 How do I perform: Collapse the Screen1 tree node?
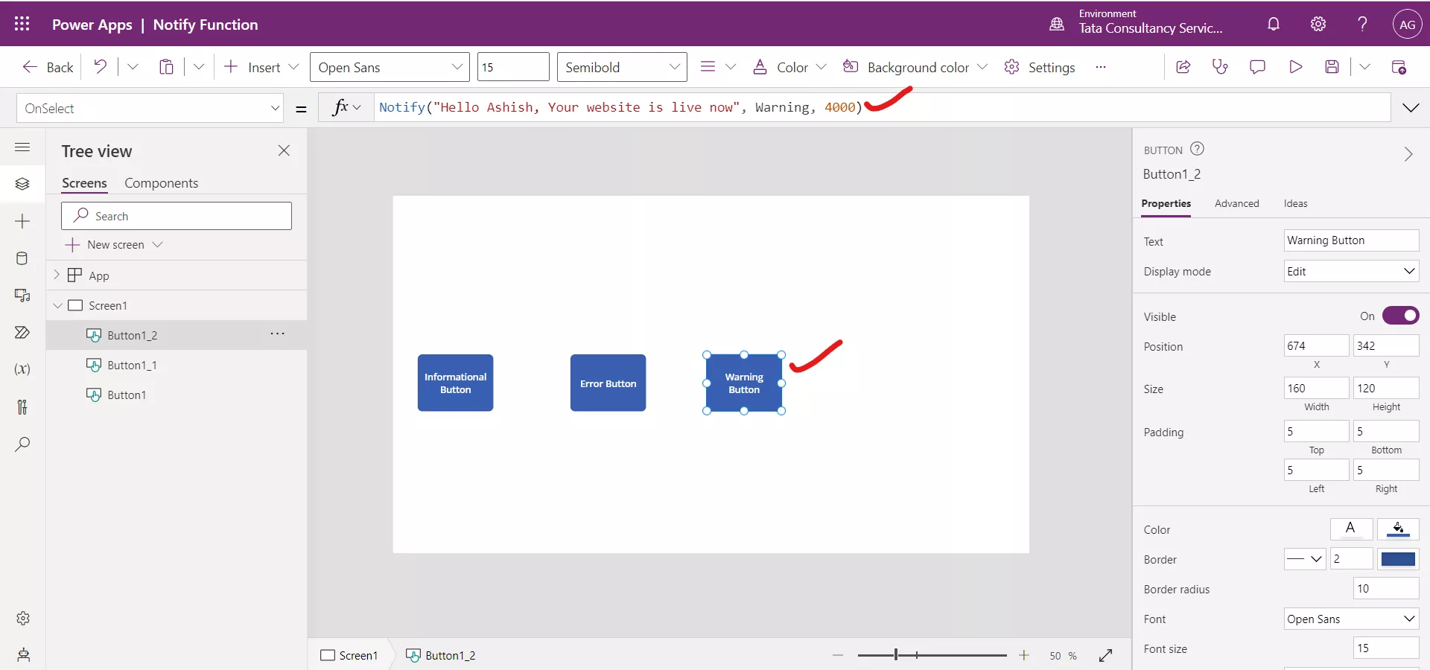[57, 305]
